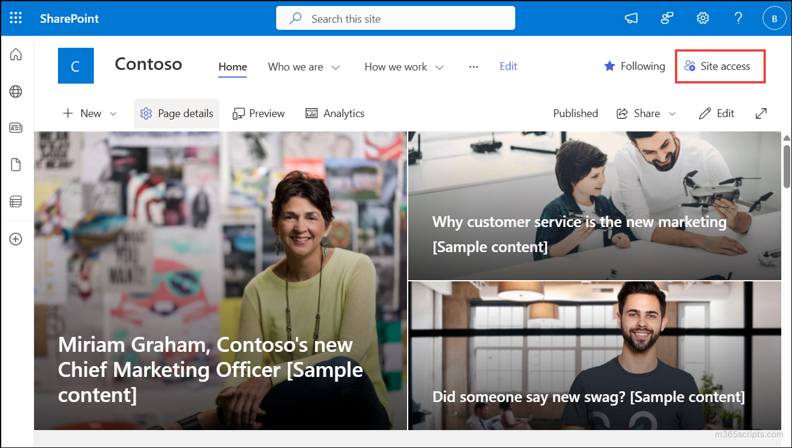Click the plus icon to create new site

16,238
